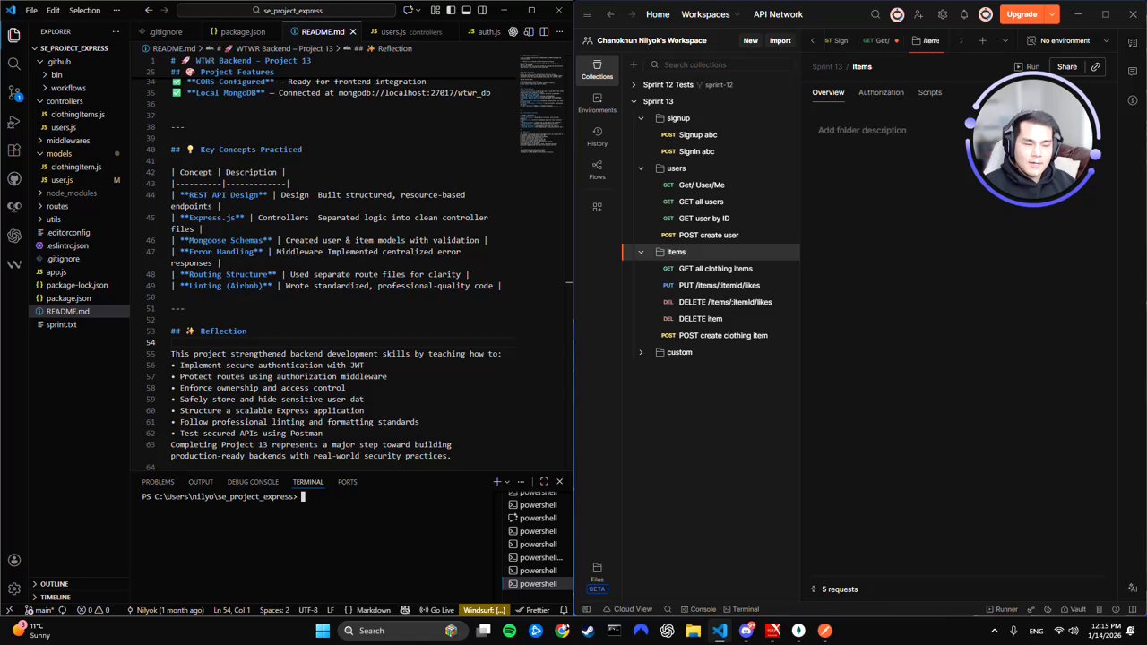1147x645 pixels.
Task: Toggle maximized terminal panel size
Action: pos(544,482)
